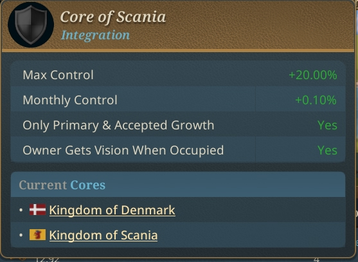Click Owner Gets Vision When Occupied row

click(x=178, y=150)
